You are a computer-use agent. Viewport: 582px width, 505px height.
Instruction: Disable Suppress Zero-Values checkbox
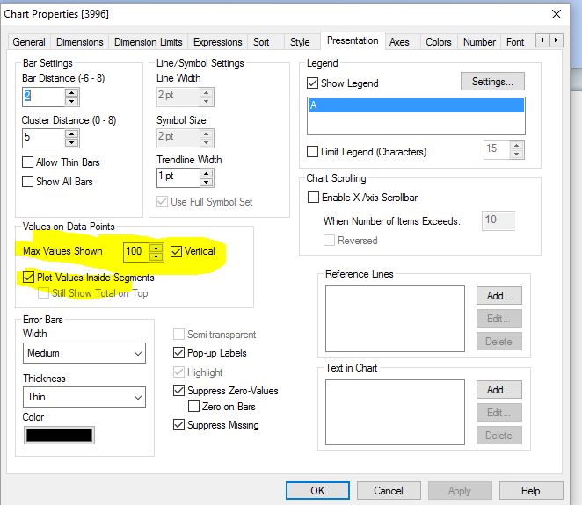click(x=180, y=391)
